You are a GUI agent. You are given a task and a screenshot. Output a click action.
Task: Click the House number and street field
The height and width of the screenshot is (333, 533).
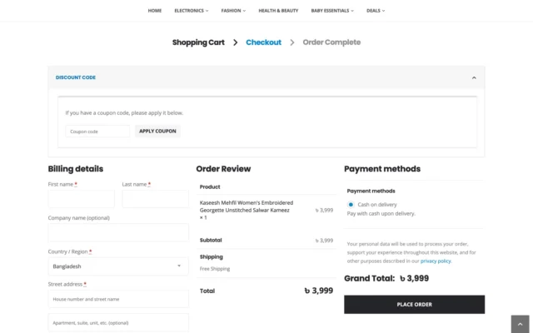click(118, 299)
